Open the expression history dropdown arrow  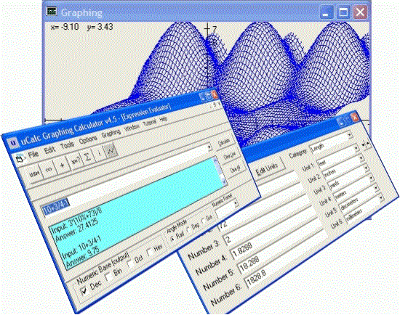(209, 147)
